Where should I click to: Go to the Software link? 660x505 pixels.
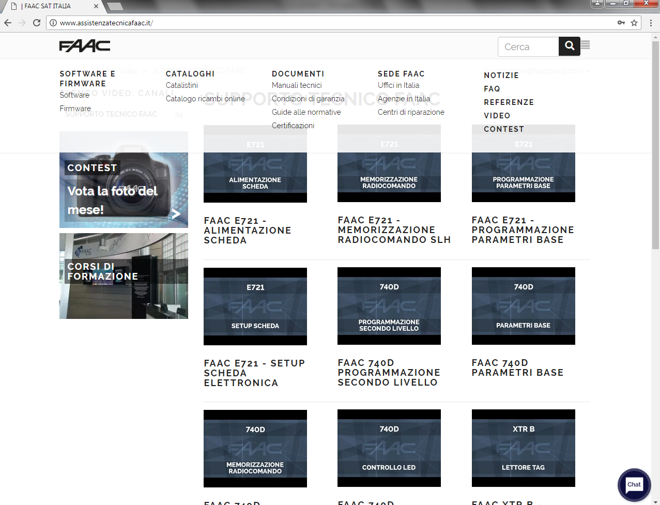[x=74, y=95]
